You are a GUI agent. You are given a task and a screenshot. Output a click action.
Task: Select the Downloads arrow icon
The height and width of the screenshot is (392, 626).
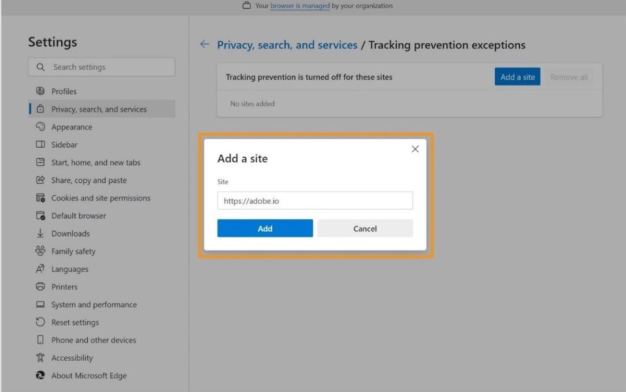(x=40, y=233)
